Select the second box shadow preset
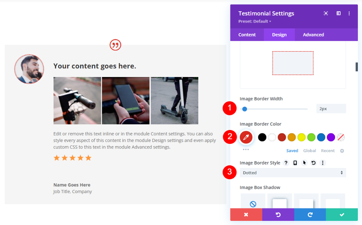The image size is (362, 225). pyautogui.click(x=306, y=201)
